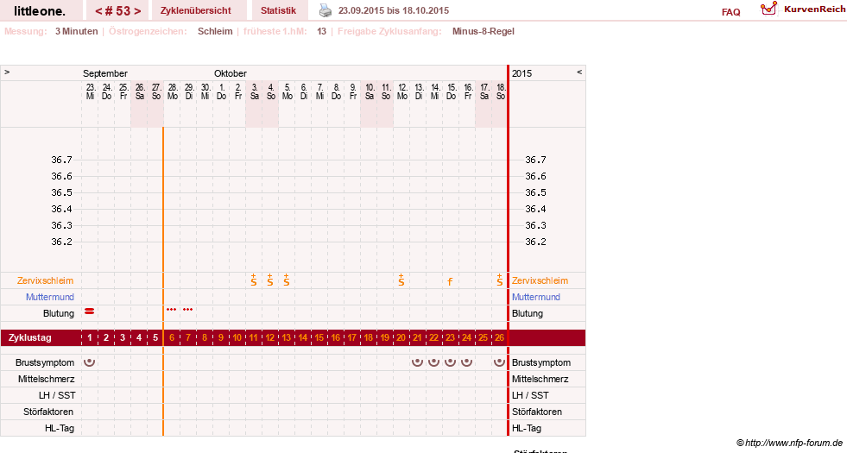The height and width of the screenshot is (453, 847).
Task: Click the date header 1. Do
Action: tap(222, 91)
